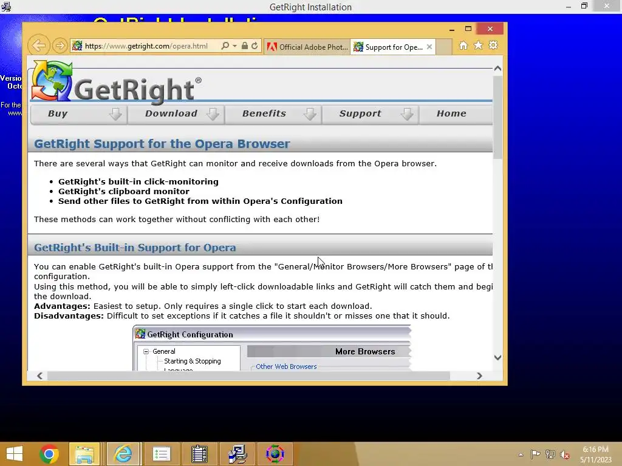This screenshot has height=466, width=622.
Task: Click page vertical scrollbar up arrow
Action: pos(498,68)
